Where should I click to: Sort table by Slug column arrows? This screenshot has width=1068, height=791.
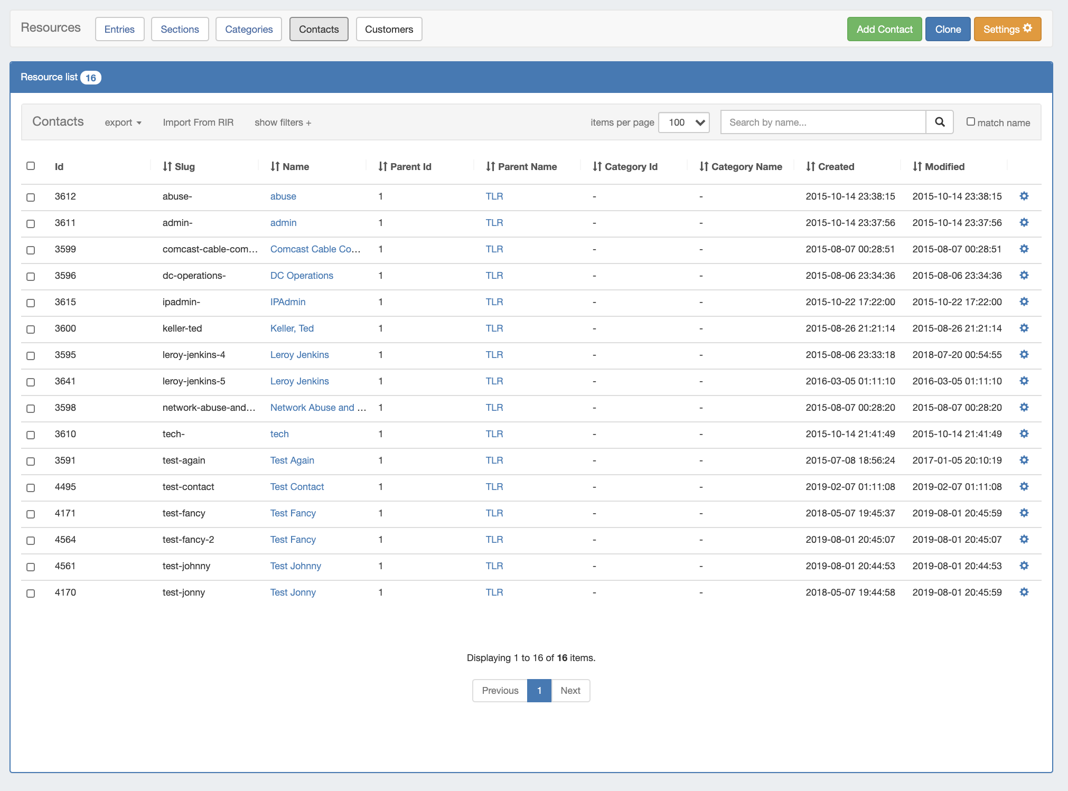[167, 166]
